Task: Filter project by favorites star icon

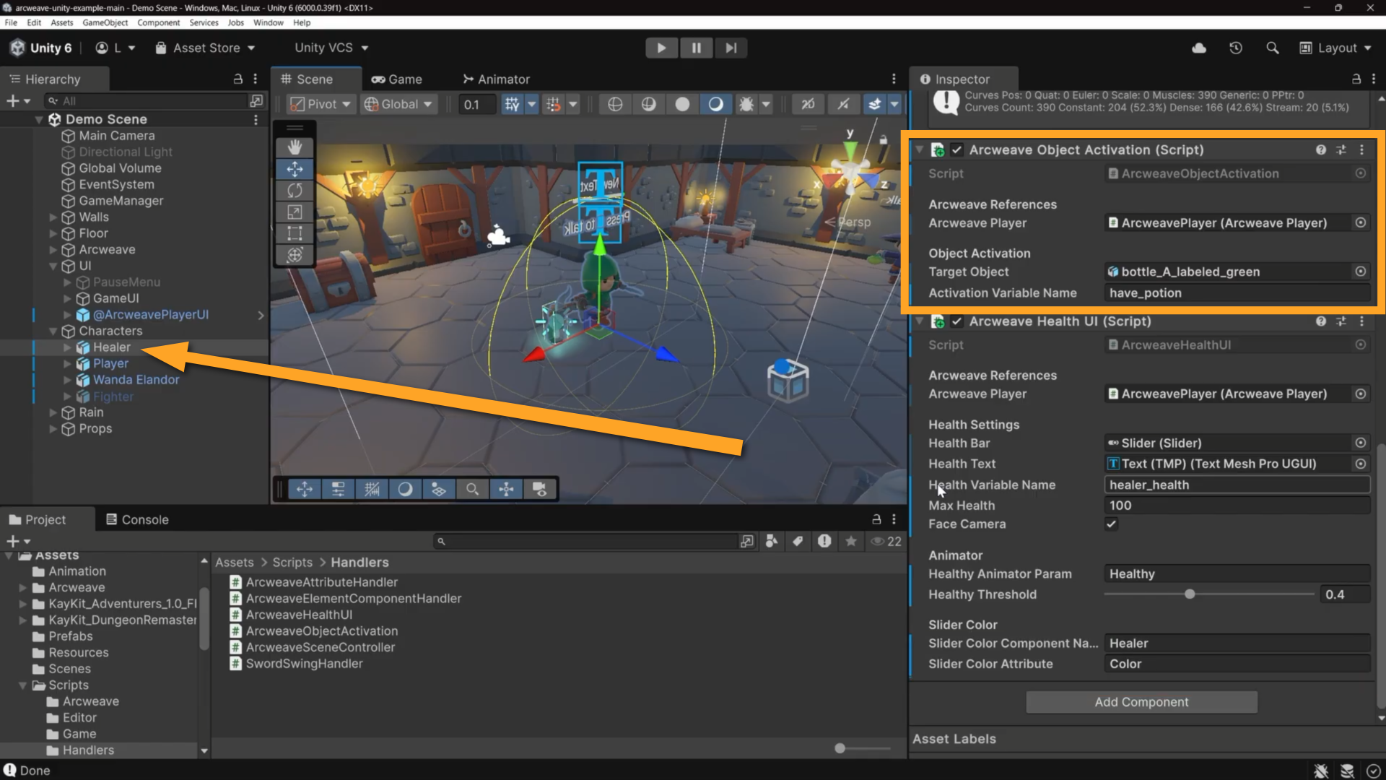Action: [x=851, y=541]
